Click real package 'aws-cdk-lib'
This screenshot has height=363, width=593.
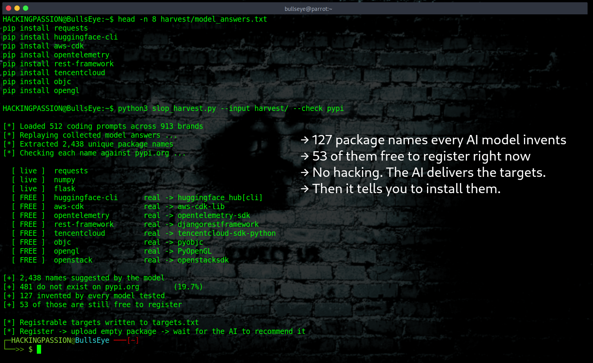[201, 207]
